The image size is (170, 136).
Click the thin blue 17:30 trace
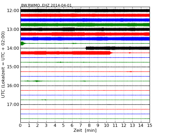point(85,114)
